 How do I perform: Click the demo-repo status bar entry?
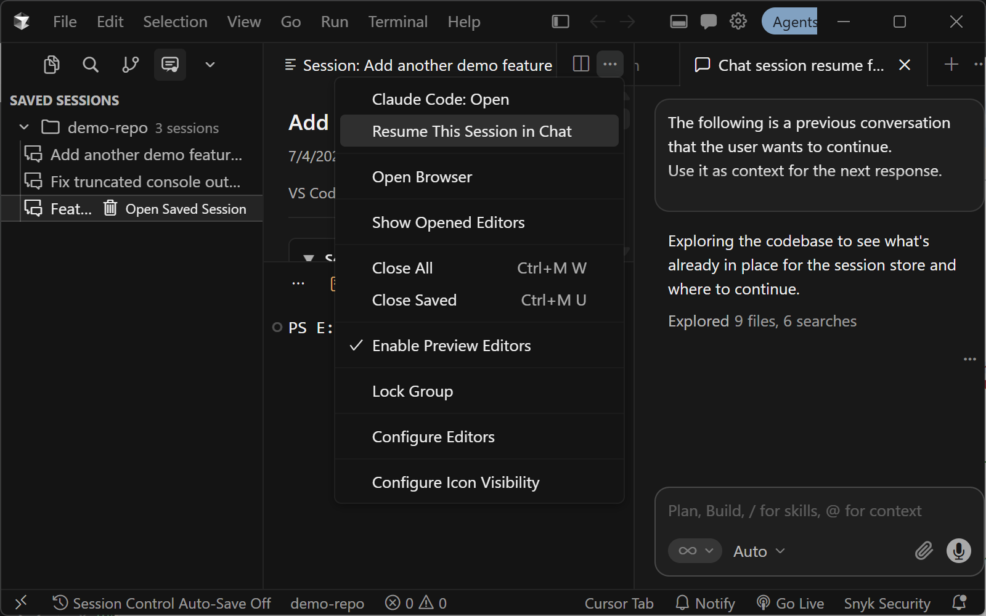click(327, 603)
